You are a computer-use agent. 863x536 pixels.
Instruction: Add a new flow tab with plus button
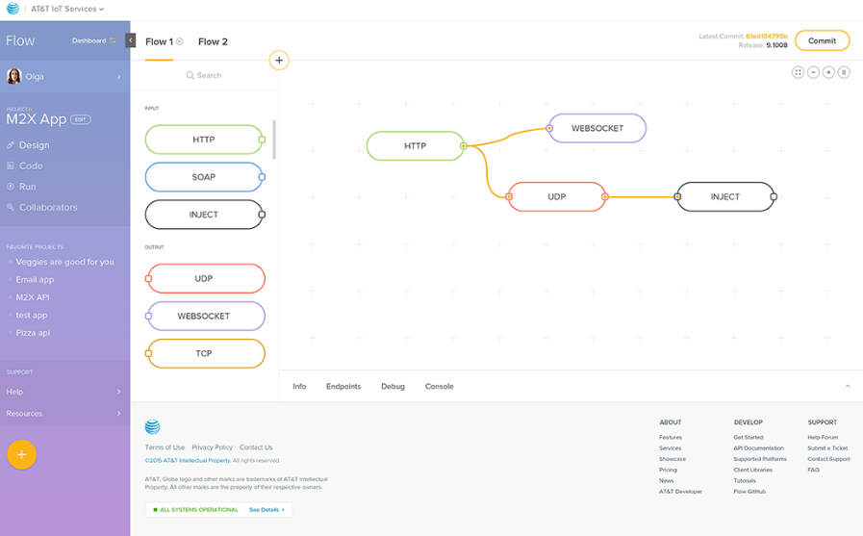279,60
